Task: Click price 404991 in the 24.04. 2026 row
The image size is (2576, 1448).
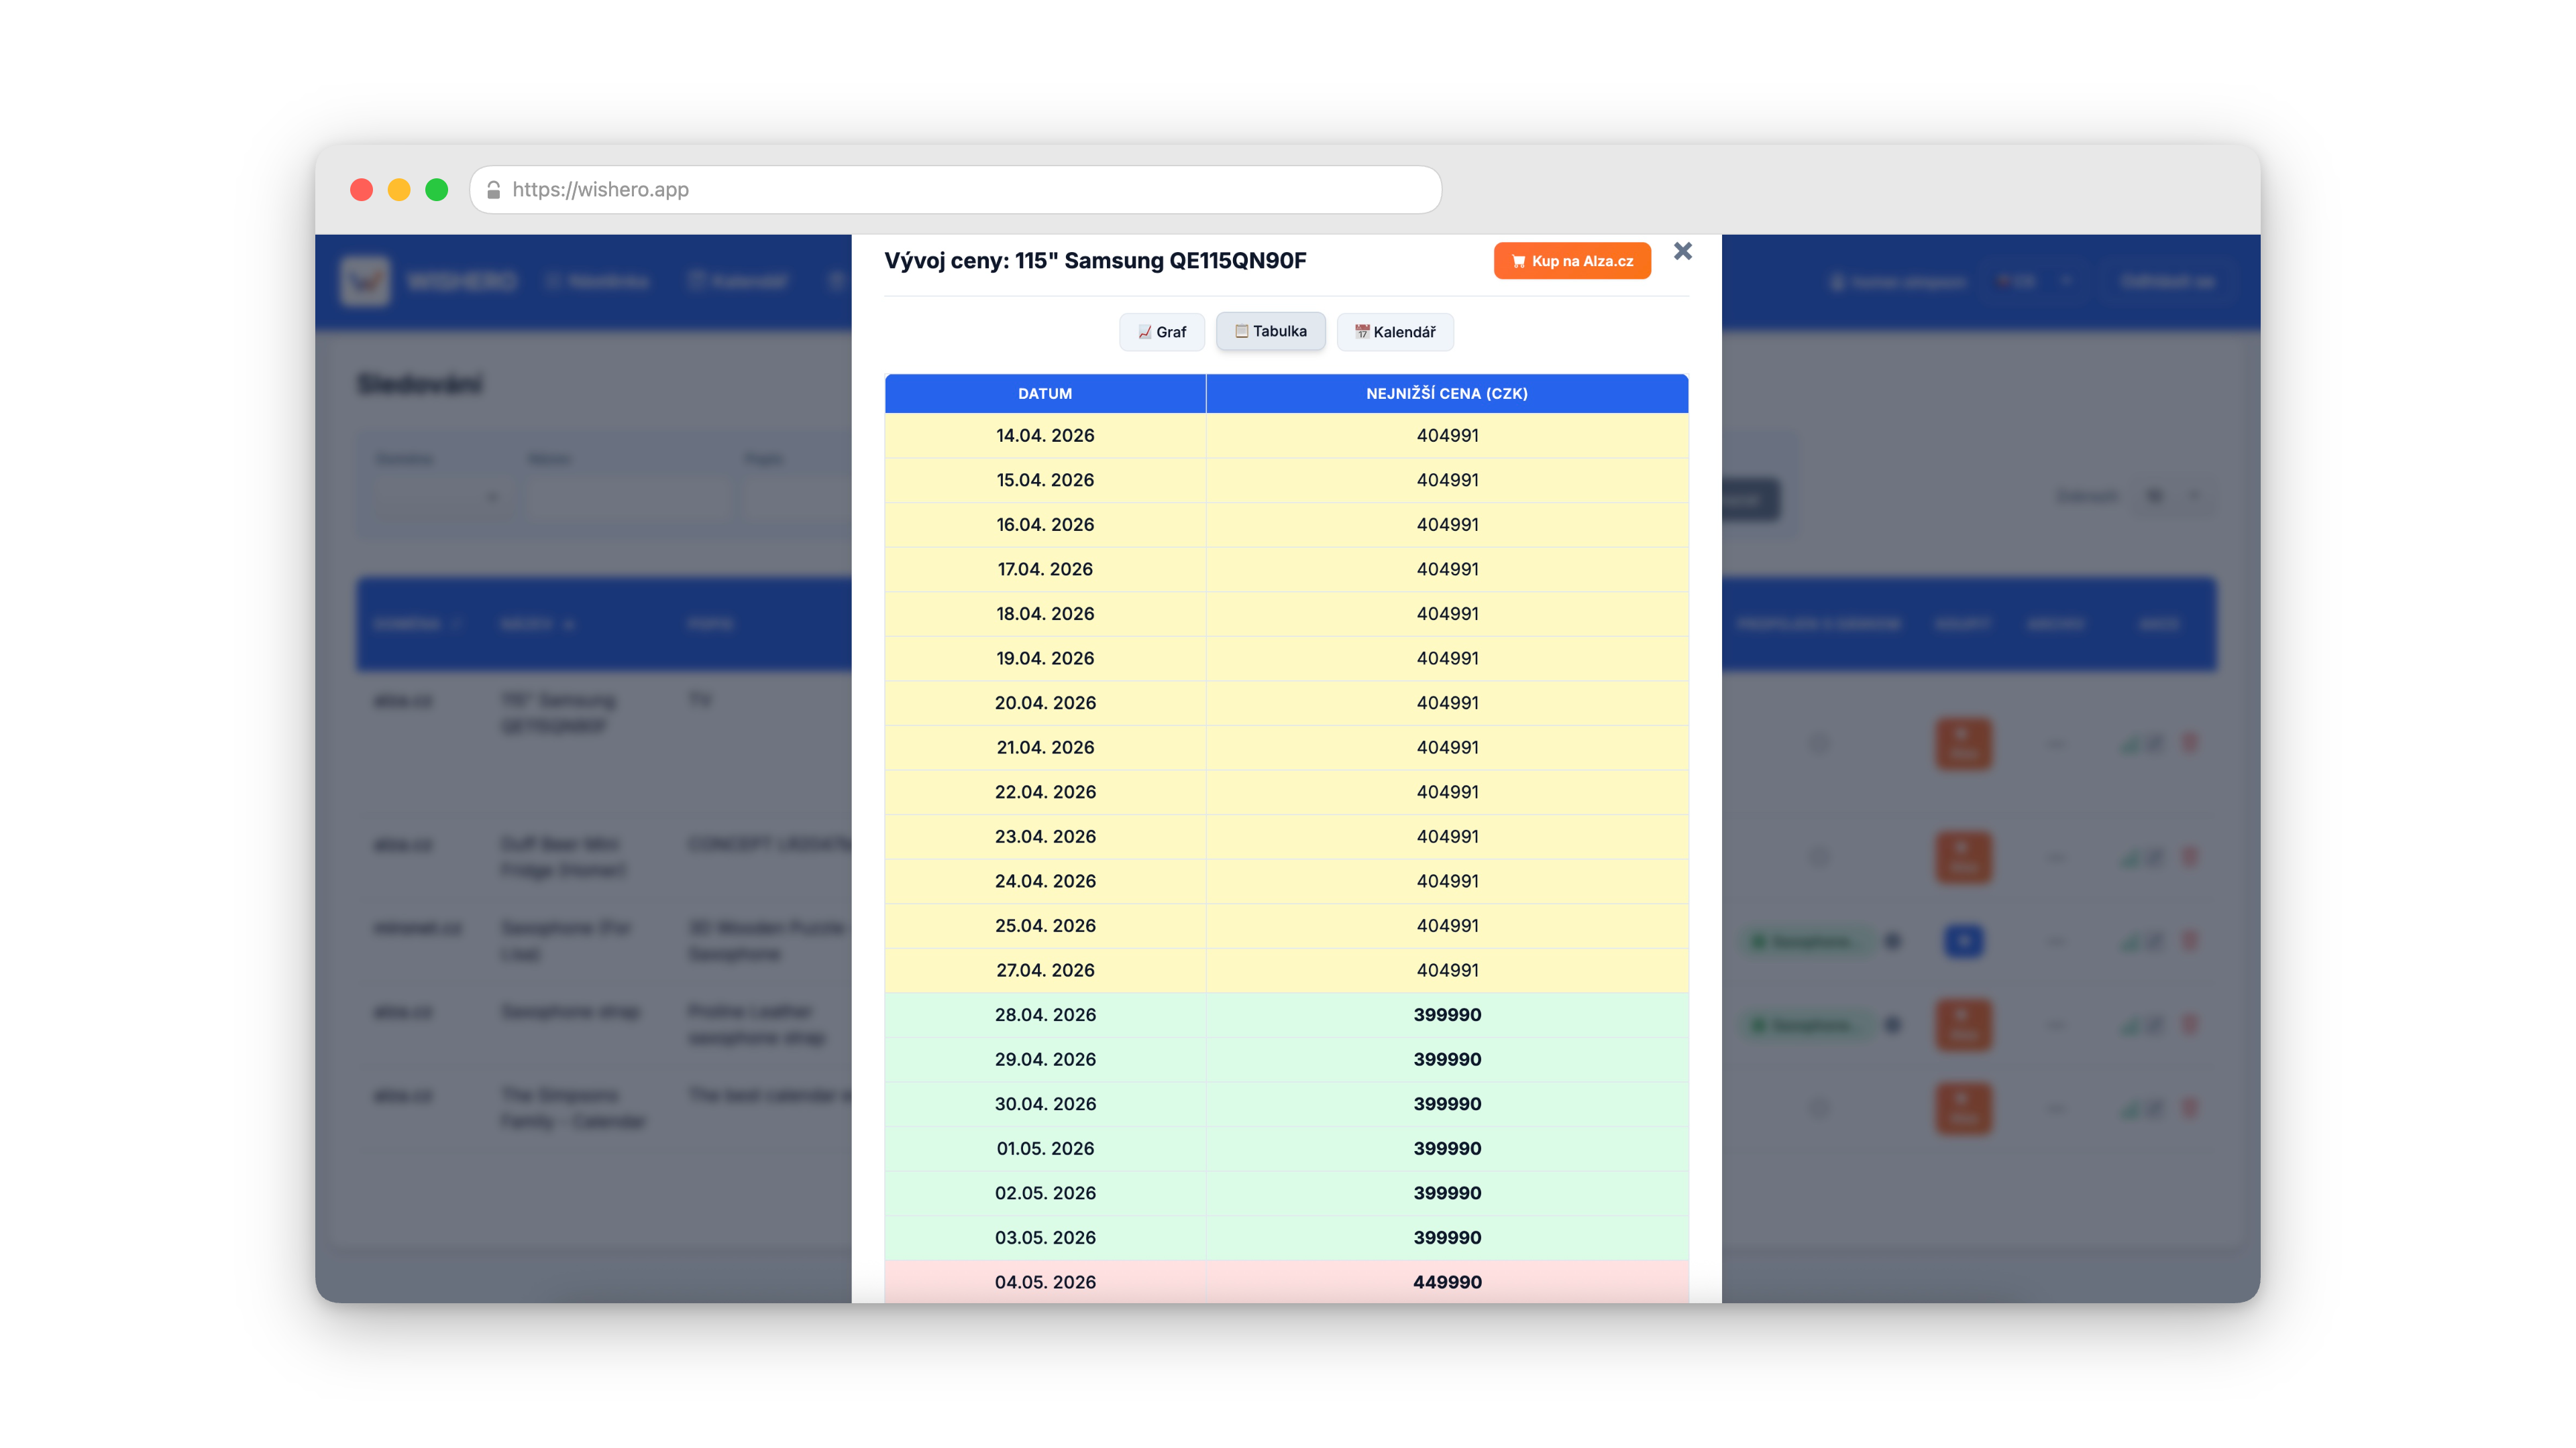Action: [x=1447, y=882]
